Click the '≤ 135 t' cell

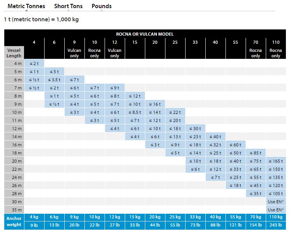[x=276, y=177]
